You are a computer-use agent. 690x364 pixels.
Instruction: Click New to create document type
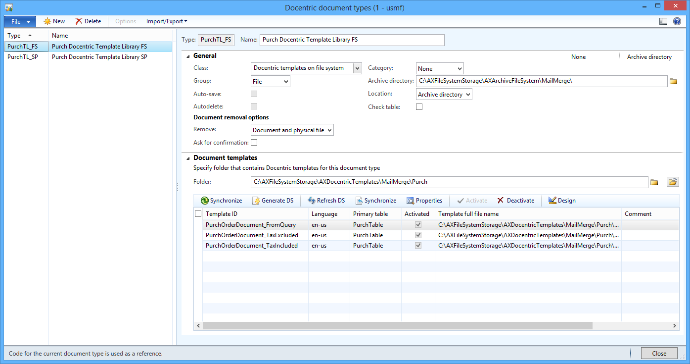54,21
